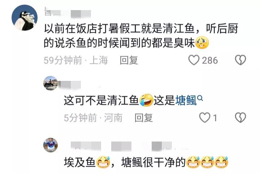Open the third commenter's sailor avatar
Screen dimensions: 260x174
tap(51, 145)
